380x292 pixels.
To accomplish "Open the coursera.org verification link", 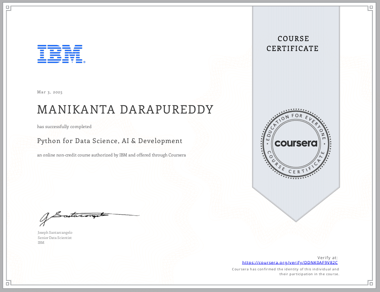I will (290, 263).
